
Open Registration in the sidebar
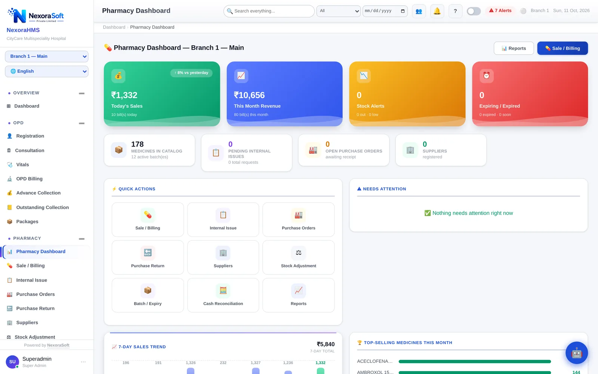47,136
